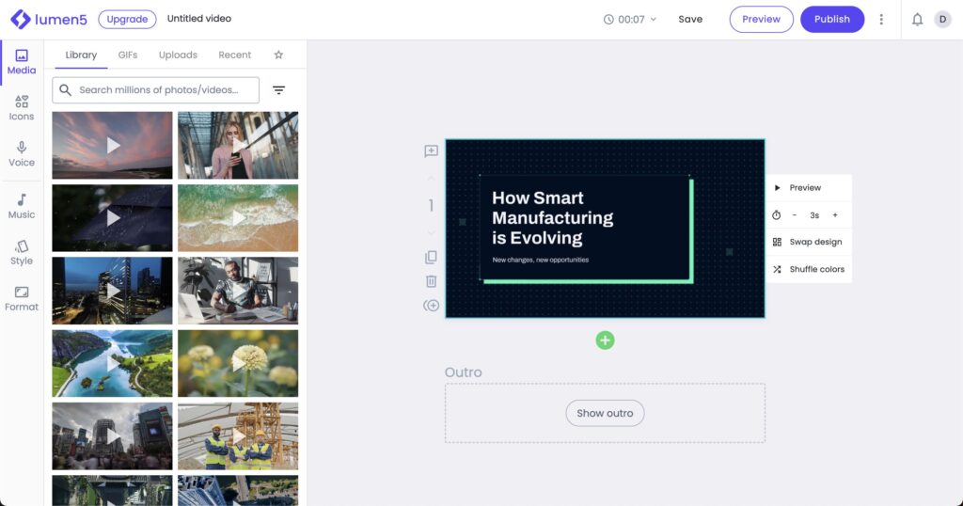The height and width of the screenshot is (506, 963).
Task: Click the Untitled video title
Action: (199, 19)
